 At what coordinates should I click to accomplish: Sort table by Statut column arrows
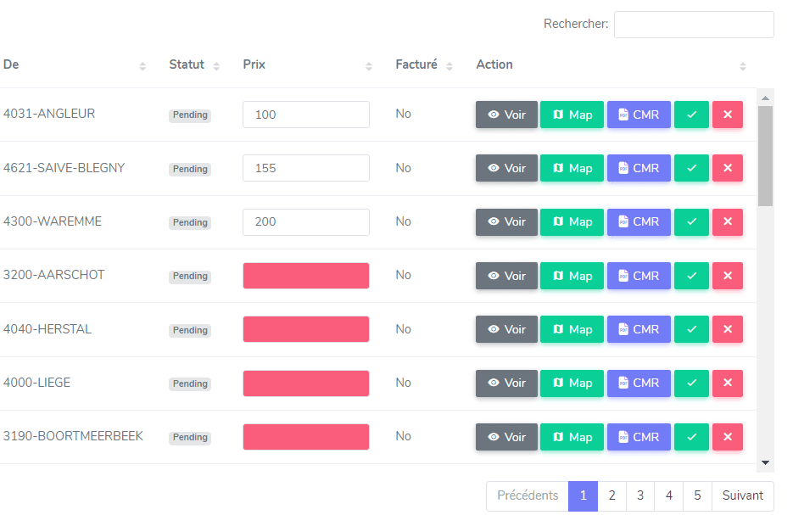pos(216,66)
